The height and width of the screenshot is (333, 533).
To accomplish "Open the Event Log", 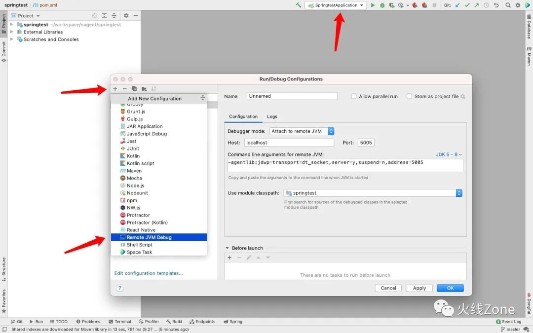I will coord(508,322).
